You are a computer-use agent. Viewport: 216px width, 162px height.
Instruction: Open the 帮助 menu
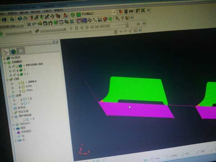point(59,10)
